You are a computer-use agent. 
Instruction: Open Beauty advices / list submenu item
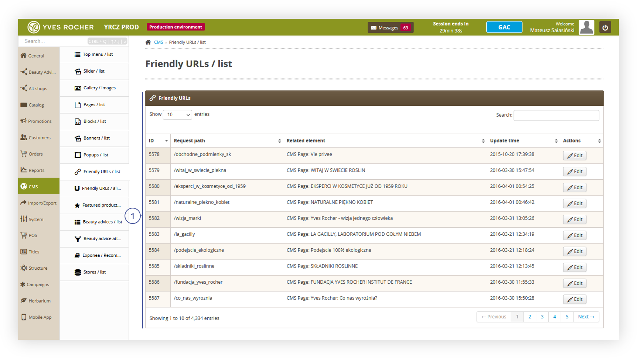click(95, 222)
